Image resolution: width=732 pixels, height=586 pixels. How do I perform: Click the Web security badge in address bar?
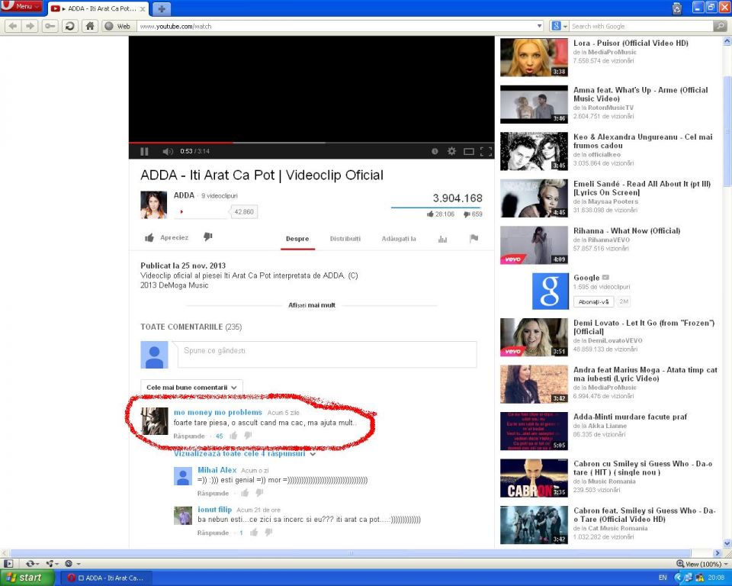117,26
